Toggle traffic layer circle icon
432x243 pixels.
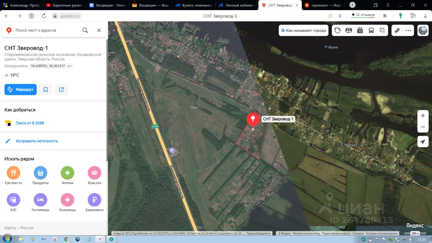pos(337,30)
